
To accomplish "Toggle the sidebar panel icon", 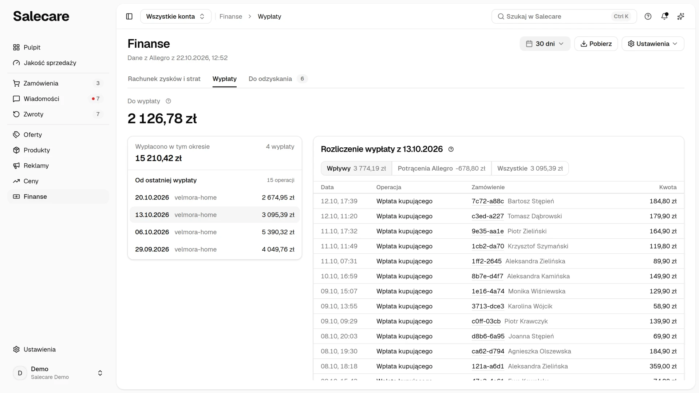I will coord(129,16).
